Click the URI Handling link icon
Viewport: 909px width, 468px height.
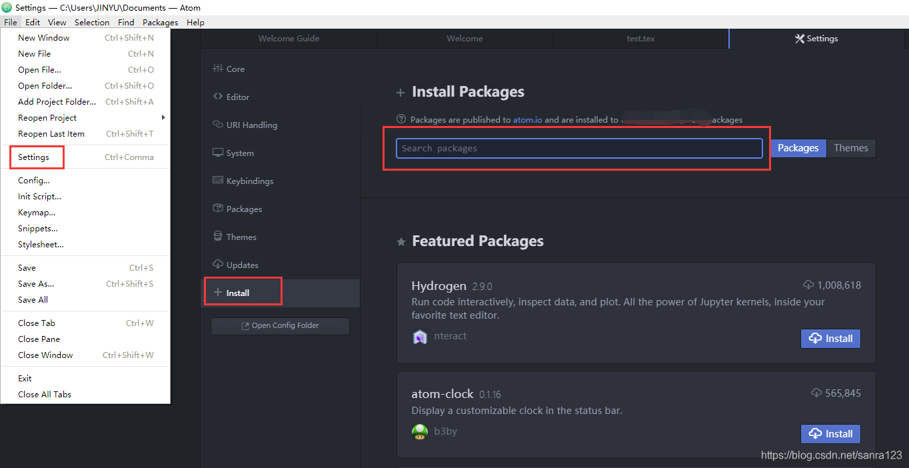coord(217,125)
